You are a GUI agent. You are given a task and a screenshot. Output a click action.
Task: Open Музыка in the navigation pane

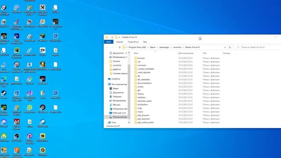tap(115, 105)
